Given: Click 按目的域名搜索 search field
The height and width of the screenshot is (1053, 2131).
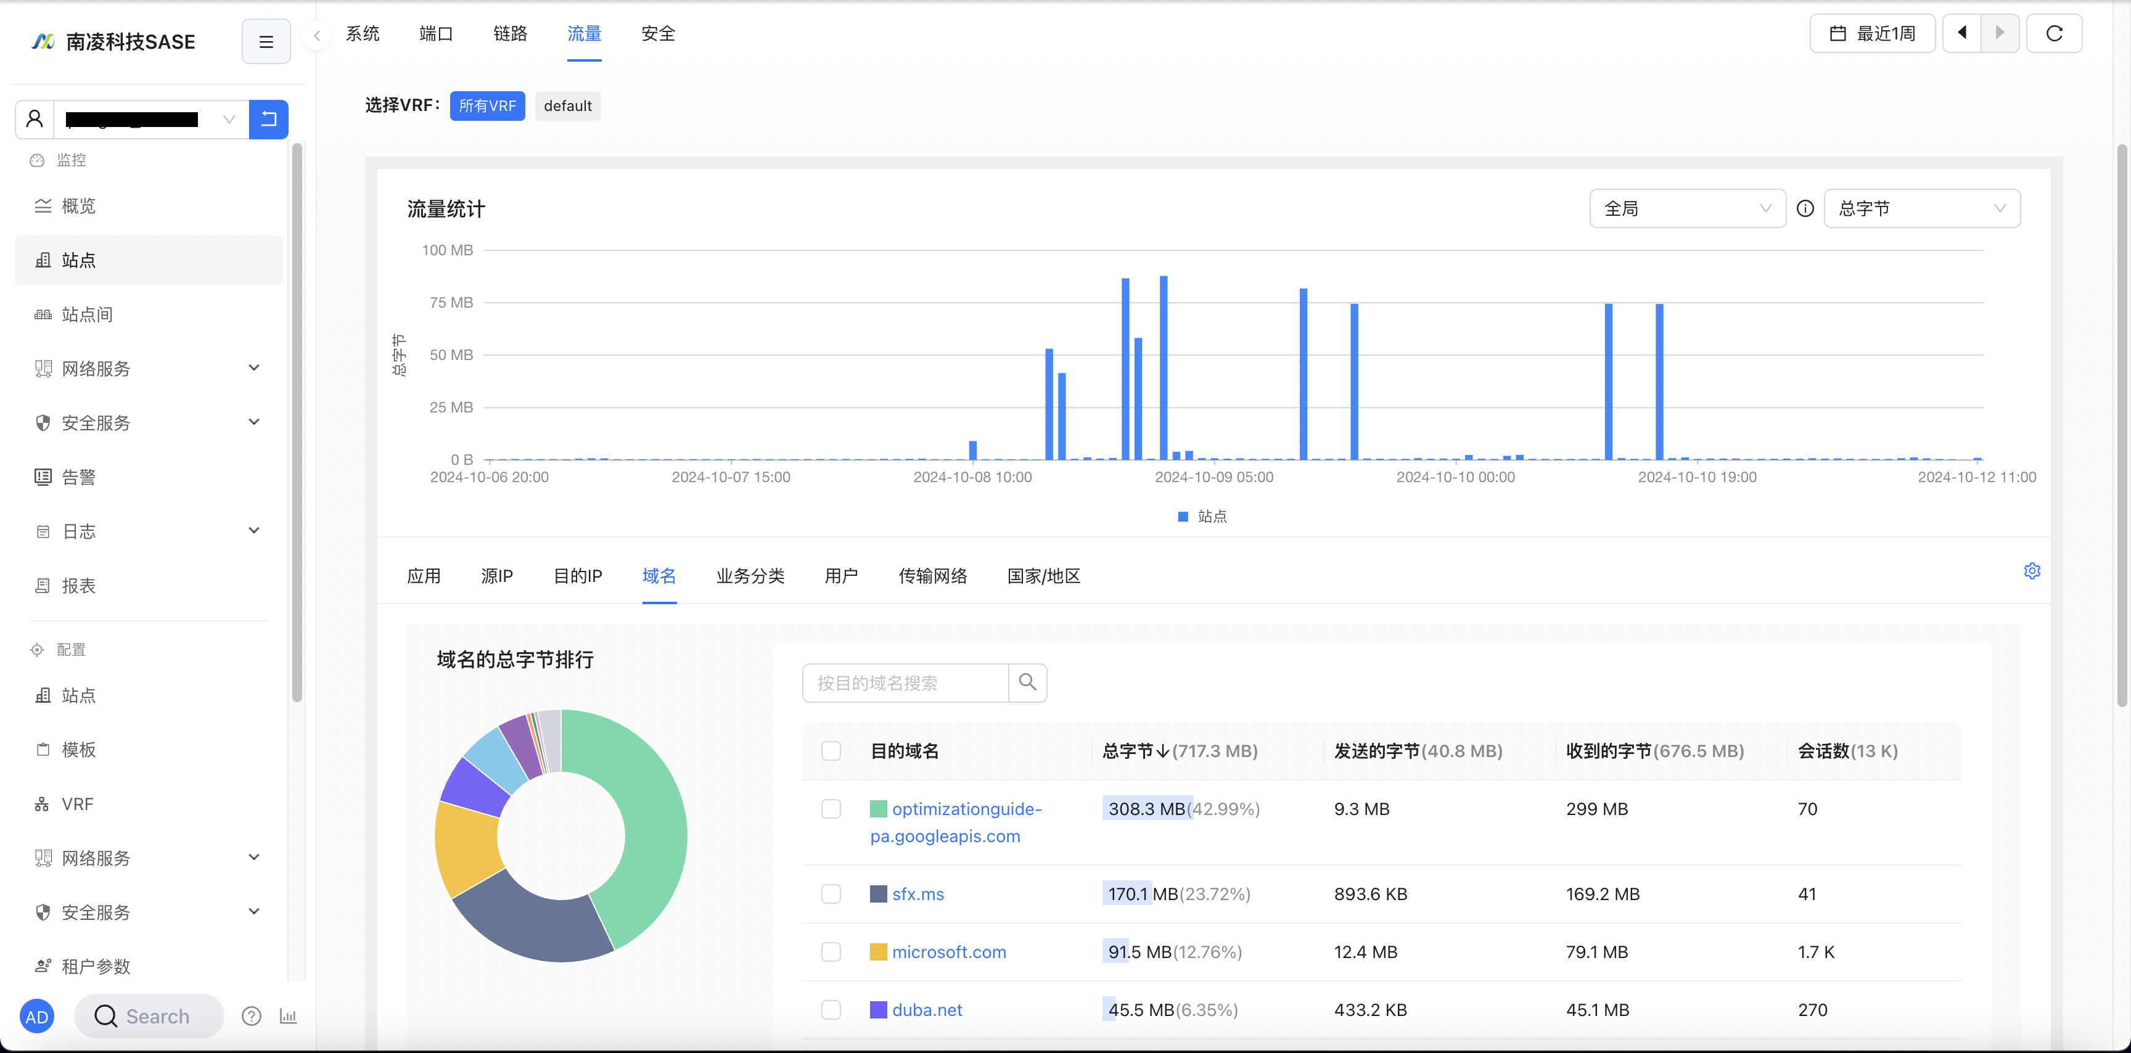Looking at the screenshot, I should pos(905,682).
